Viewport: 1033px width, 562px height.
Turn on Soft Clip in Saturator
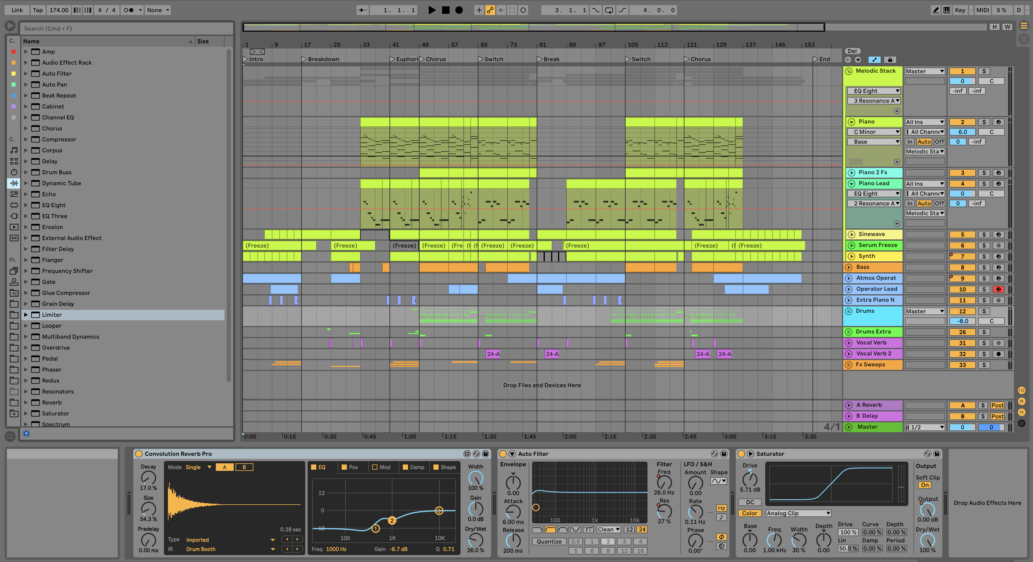click(925, 485)
